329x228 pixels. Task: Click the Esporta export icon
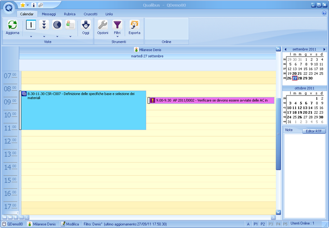(x=134, y=25)
